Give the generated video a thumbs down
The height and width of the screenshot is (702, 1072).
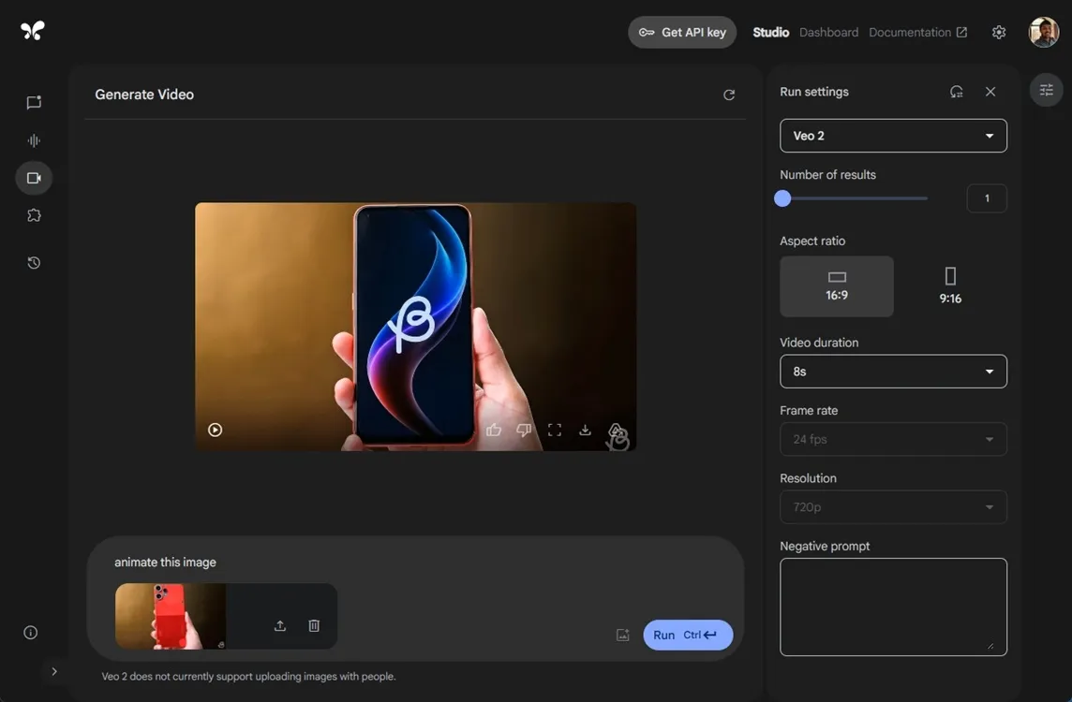(523, 429)
